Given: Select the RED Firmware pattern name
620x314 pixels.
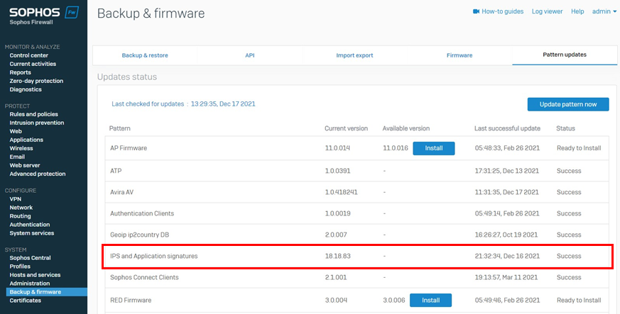Looking at the screenshot, I should [131, 301].
